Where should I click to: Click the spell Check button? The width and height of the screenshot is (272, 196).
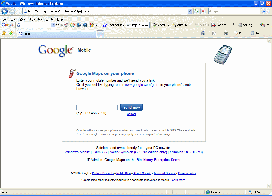point(159,25)
